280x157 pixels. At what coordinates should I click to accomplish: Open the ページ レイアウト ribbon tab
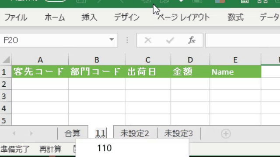tap(183, 17)
